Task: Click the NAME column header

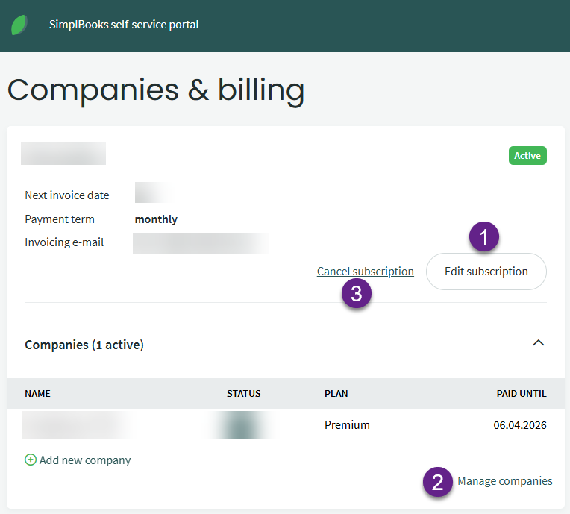Action: point(37,394)
